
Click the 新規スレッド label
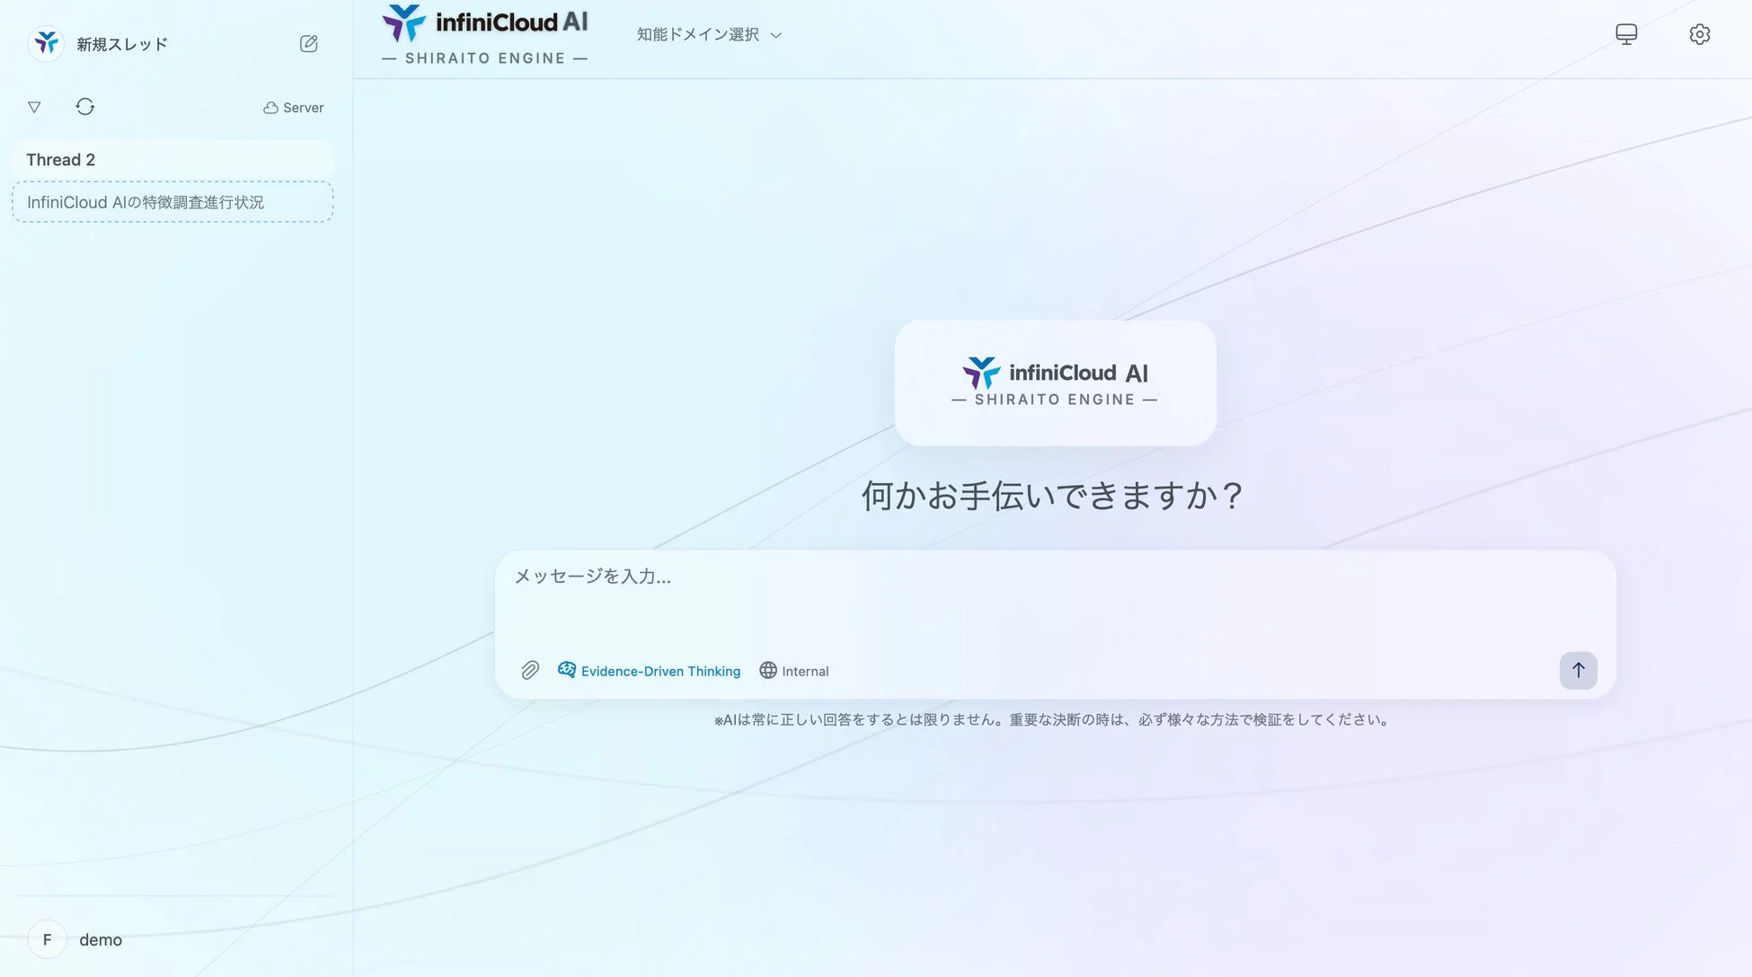pyautogui.click(x=122, y=44)
